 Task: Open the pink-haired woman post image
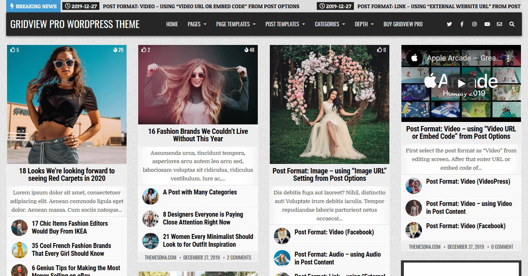[x=198, y=85]
